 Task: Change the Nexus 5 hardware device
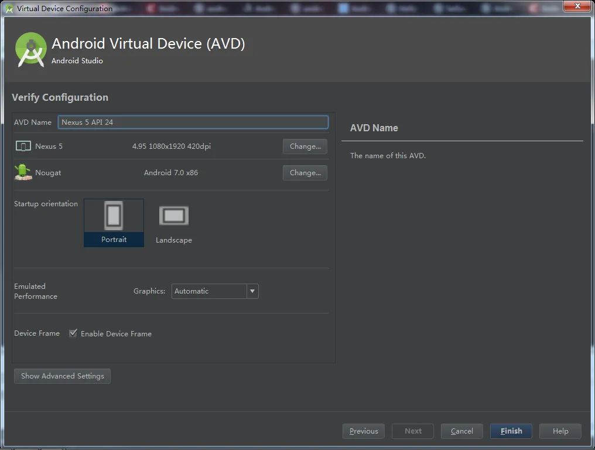tap(305, 146)
